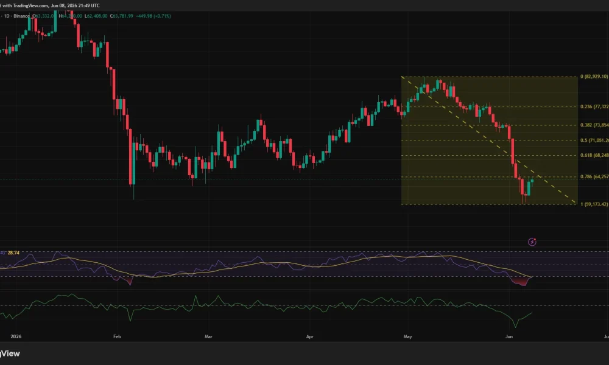Viewport: 609px width, 365px height.
Task: Click the Open value 63,332
Action: [43, 16]
